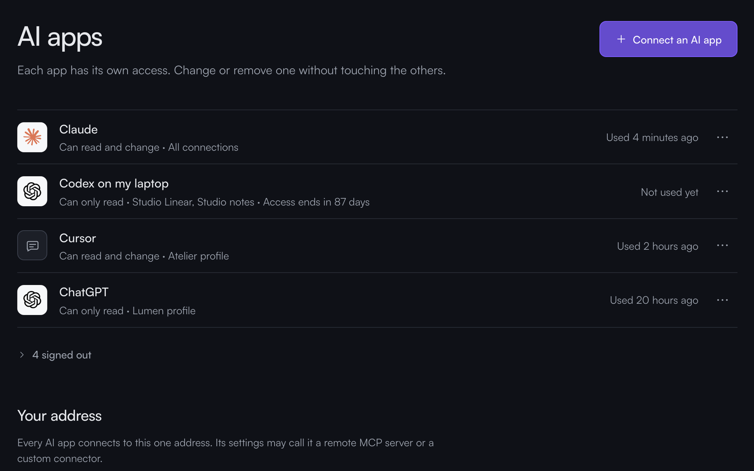
Task: Click 'Used 20 hours ago' status text
Action: 654,300
